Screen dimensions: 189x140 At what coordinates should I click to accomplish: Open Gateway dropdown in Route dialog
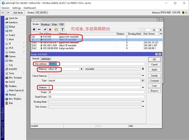coord(82,69)
